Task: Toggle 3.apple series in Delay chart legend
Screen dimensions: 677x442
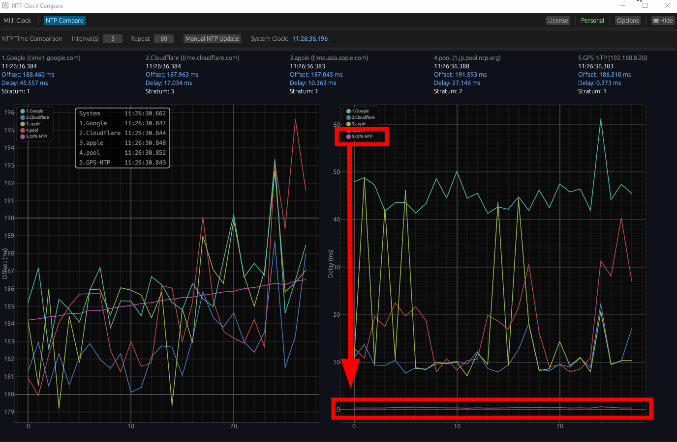Action: (x=359, y=124)
